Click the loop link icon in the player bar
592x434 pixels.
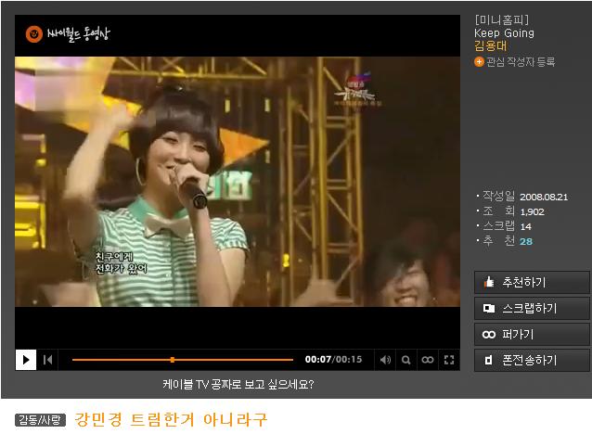(x=428, y=360)
